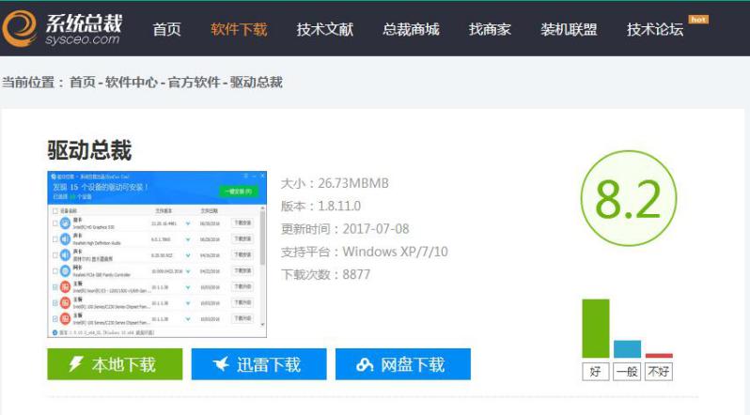
Task: Expand the version dropdown for Intel HD Graphics 530
Action: click(x=188, y=223)
